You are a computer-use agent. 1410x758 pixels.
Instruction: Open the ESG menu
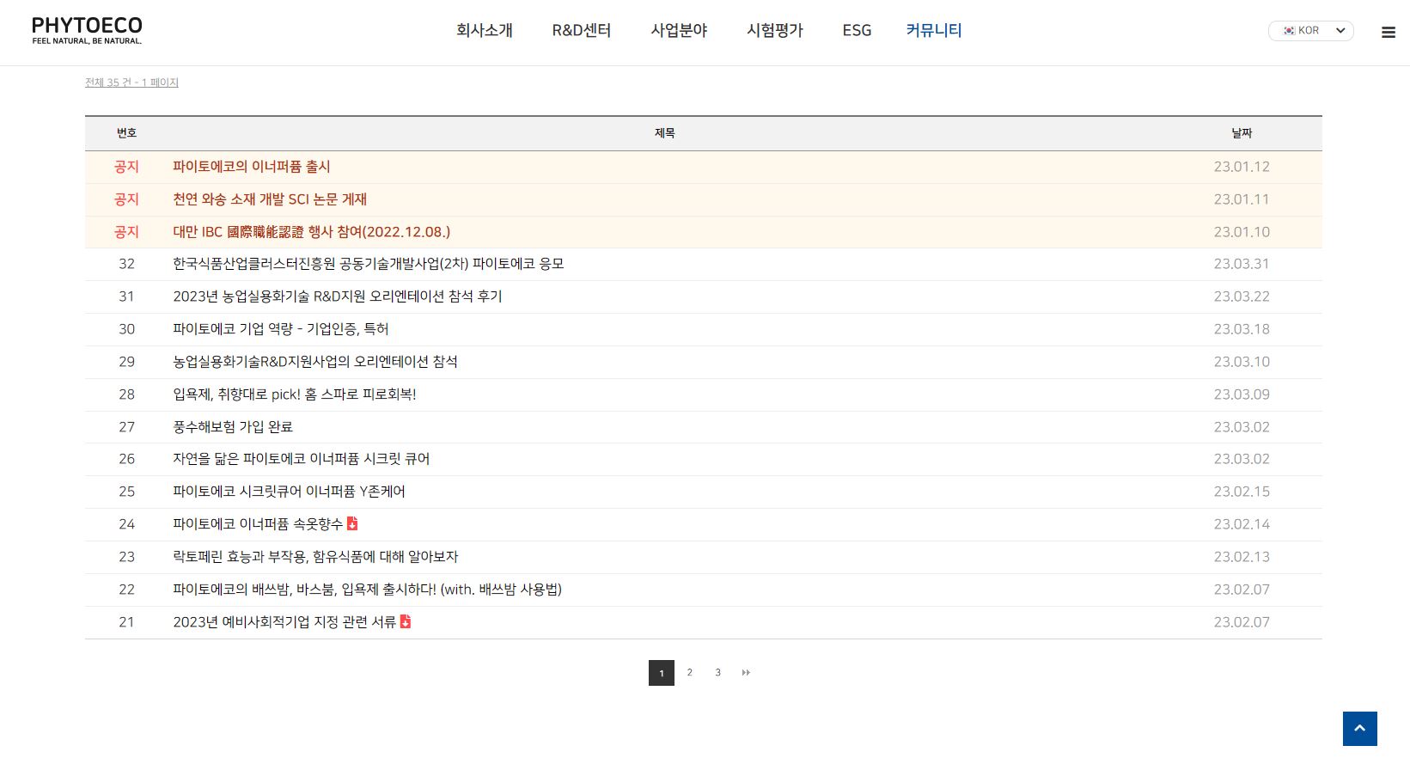pyautogui.click(x=857, y=30)
